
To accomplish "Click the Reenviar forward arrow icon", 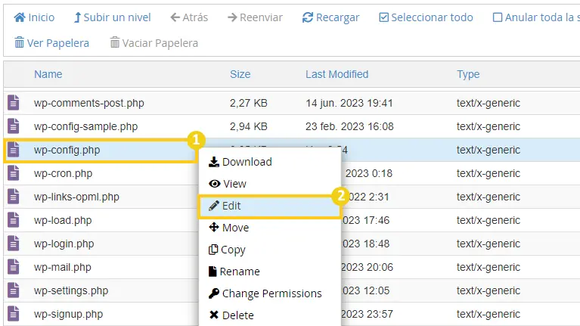I will (232, 17).
